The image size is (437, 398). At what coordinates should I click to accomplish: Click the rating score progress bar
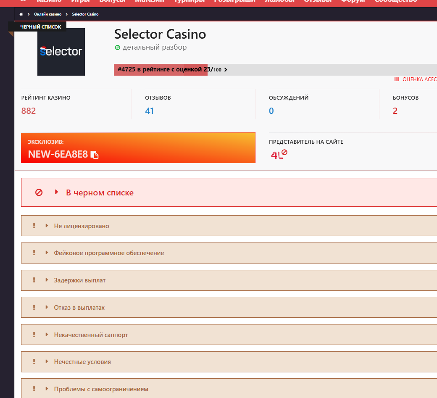pos(275,70)
